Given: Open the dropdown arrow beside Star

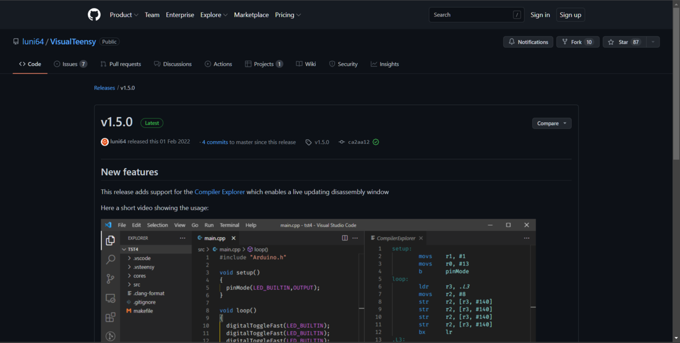Looking at the screenshot, I should tap(653, 42).
